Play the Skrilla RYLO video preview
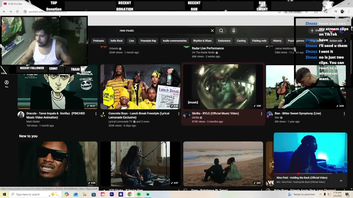The height and width of the screenshot is (198, 353). pos(223,87)
